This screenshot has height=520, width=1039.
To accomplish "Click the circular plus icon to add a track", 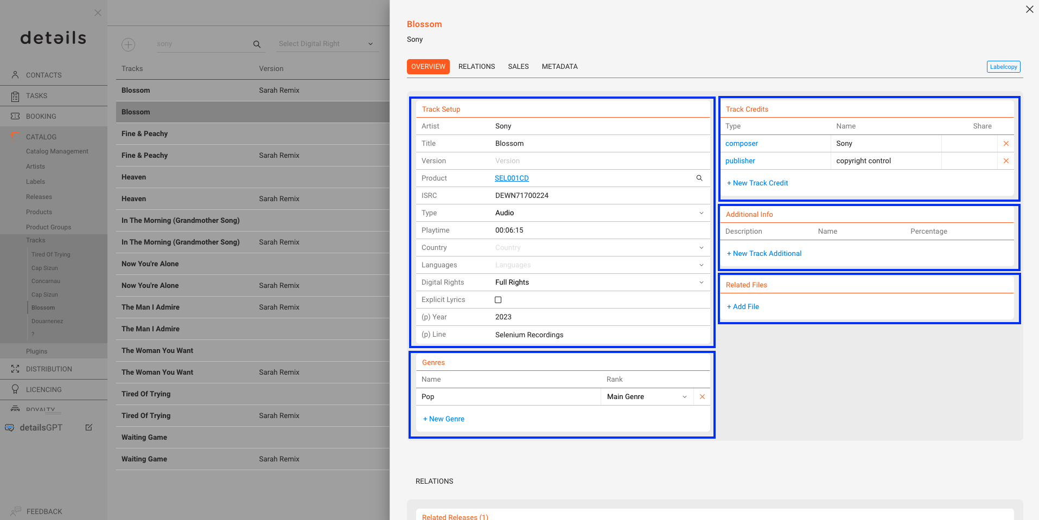I will (x=128, y=44).
